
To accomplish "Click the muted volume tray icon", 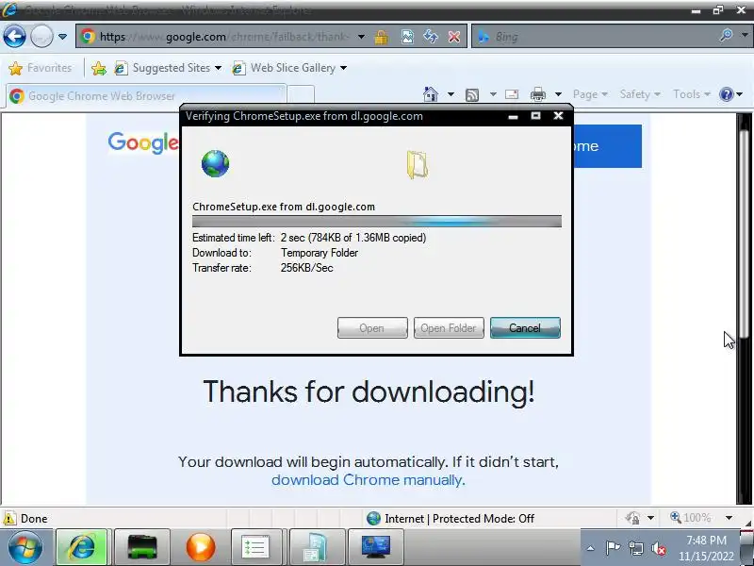I will [x=659, y=548].
